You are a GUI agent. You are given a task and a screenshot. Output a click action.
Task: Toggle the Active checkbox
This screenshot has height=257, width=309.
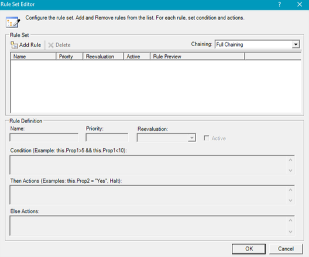(207, 138)
